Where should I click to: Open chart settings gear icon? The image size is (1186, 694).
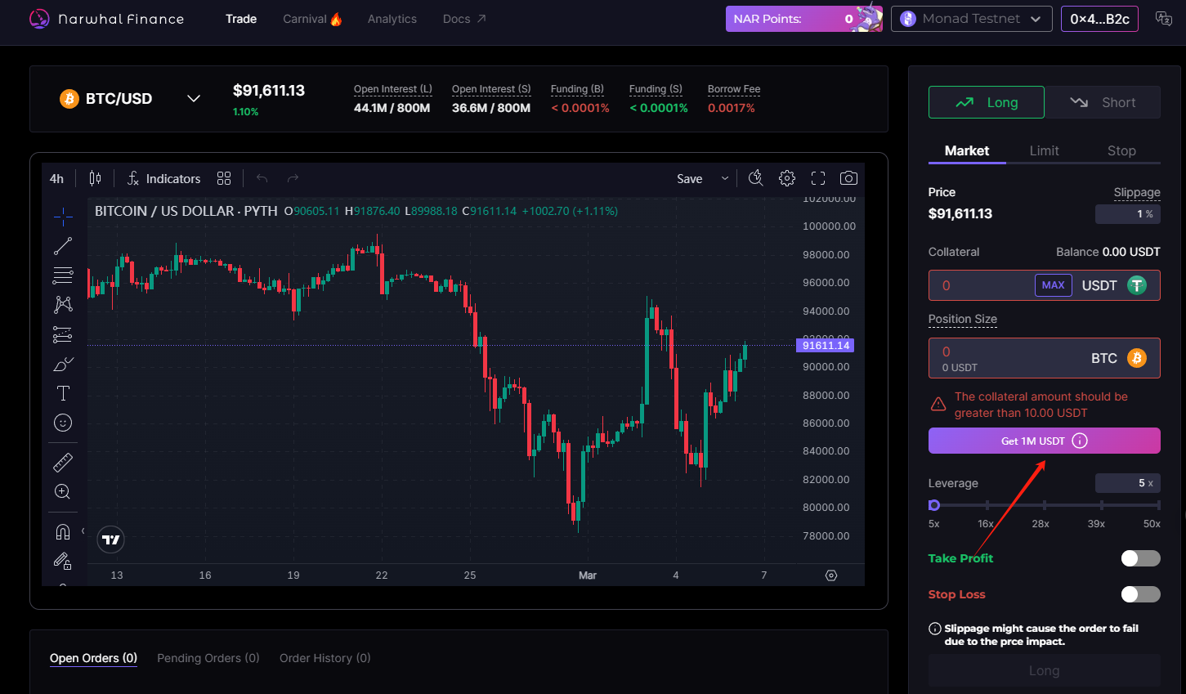point(787,178)
